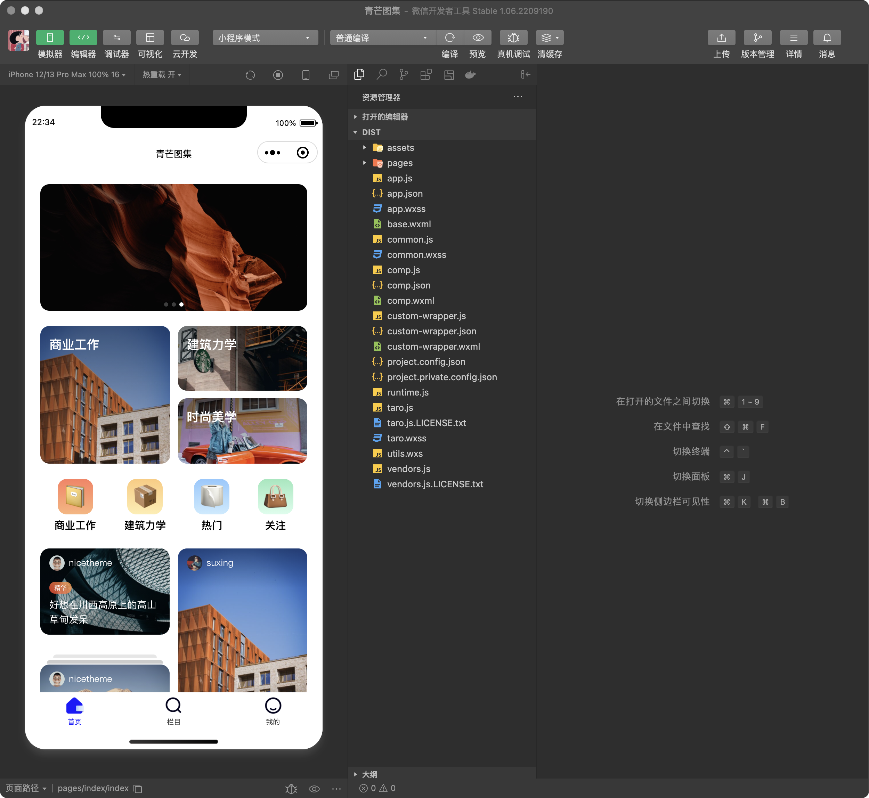This screenshot has width=869, height=798.
Task: Open vendors.js file
Action: 442,469
